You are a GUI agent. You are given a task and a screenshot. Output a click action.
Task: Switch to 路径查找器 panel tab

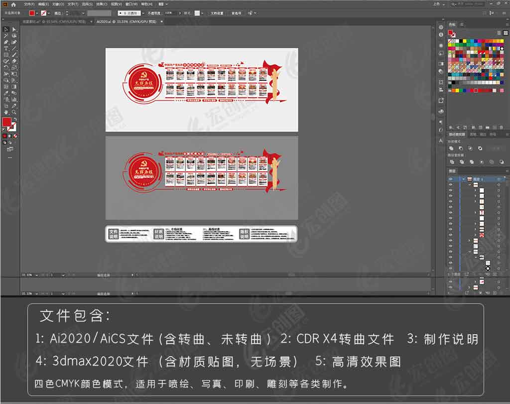pyautogui.click(x=457, y=134)
